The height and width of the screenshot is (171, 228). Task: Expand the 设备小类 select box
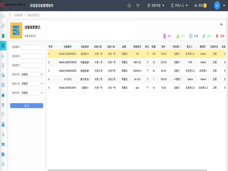tap(32, 84)
